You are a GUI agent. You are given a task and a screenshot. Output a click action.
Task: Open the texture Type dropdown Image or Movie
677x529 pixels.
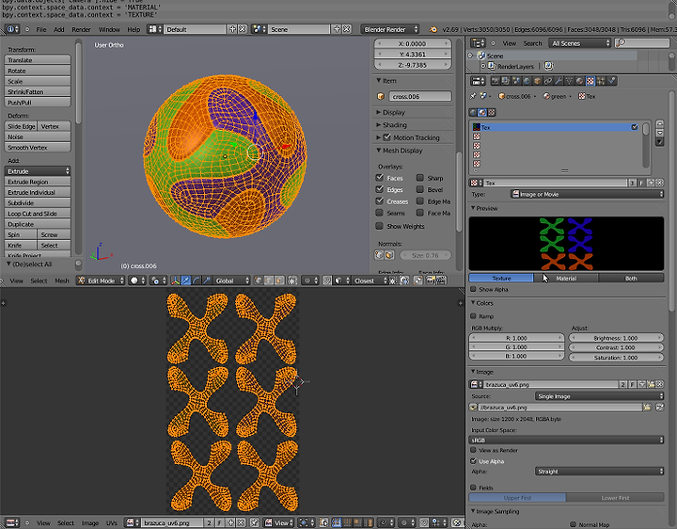(x=587, y=195)
